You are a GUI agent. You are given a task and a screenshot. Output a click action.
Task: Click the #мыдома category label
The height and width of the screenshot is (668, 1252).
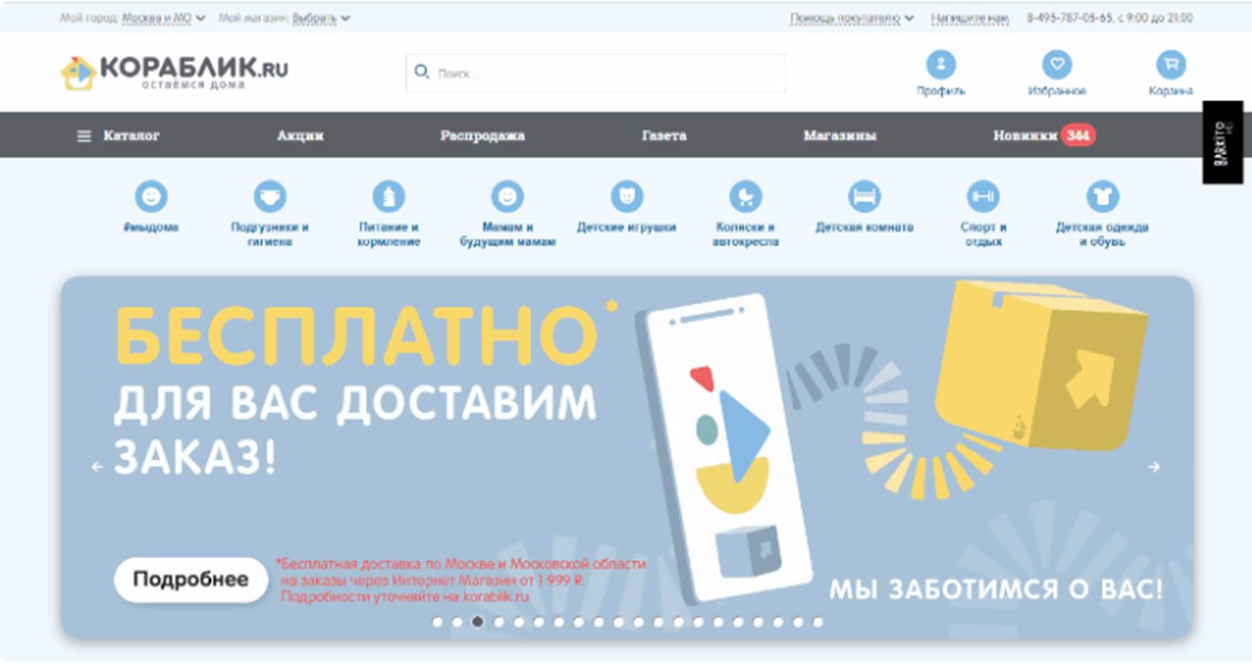(151, 227)
